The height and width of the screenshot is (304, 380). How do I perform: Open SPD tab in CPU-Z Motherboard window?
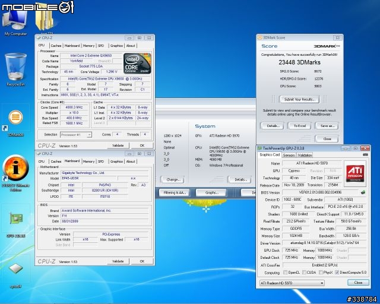pyautogui.click(x=101, y=161)
